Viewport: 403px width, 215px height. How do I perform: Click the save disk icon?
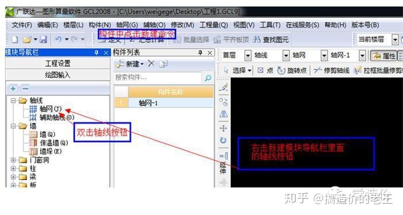(x=43, y=40)
